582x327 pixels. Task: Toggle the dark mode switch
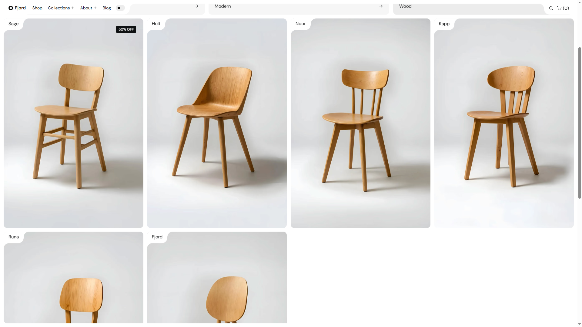[x=120, y=8]
